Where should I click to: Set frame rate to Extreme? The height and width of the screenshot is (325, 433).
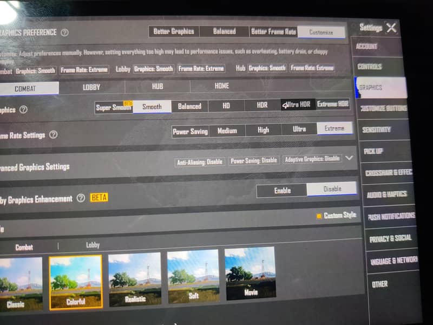pos(334,128)
